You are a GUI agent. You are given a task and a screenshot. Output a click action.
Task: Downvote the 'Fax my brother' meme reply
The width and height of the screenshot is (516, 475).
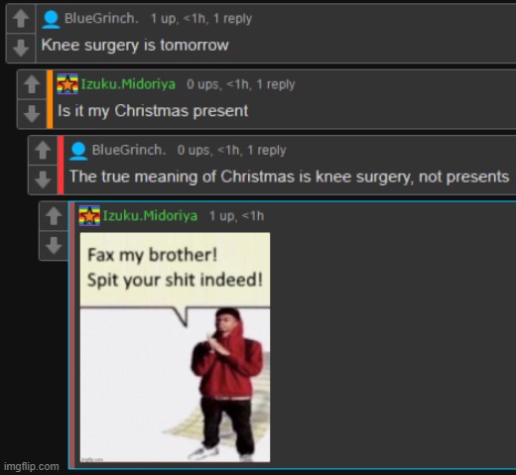(x=54, y=245)
